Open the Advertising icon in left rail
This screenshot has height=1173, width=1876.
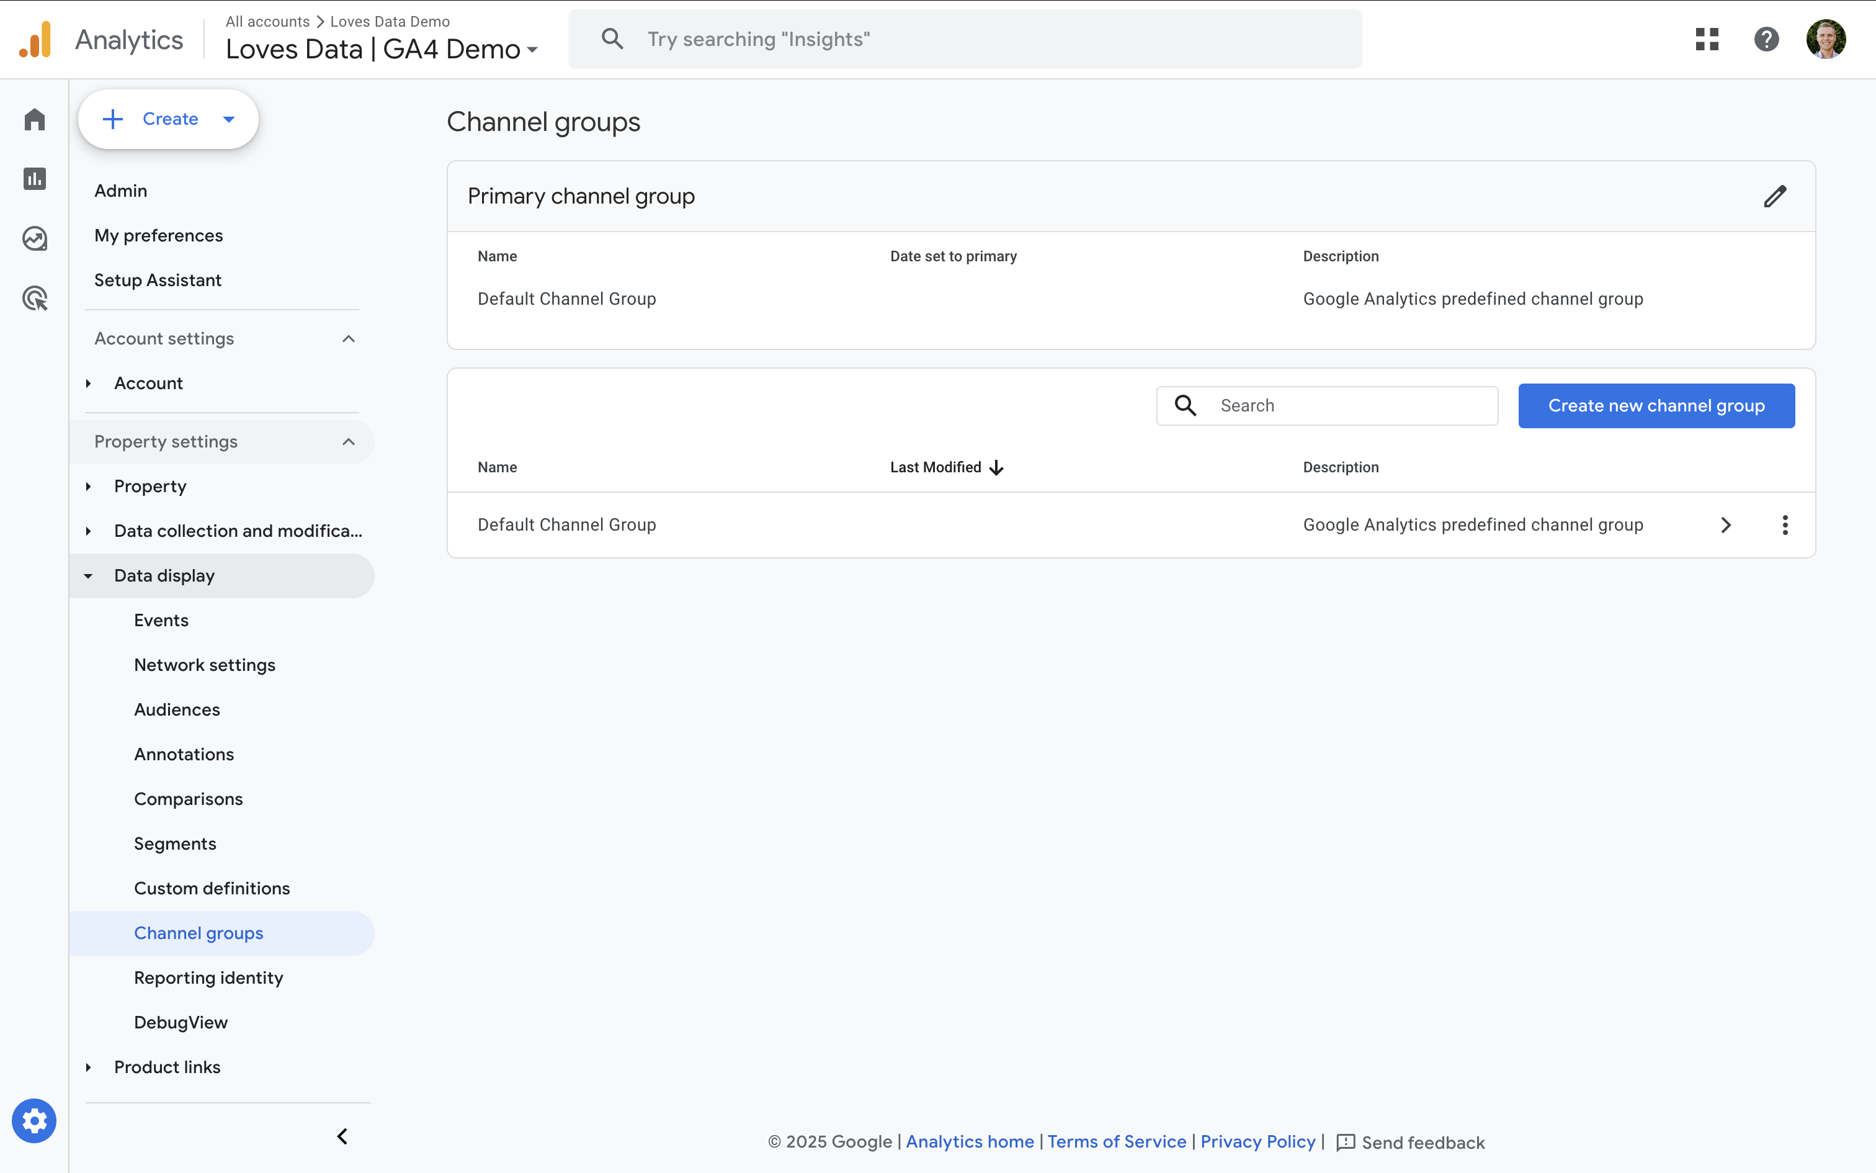34,298
